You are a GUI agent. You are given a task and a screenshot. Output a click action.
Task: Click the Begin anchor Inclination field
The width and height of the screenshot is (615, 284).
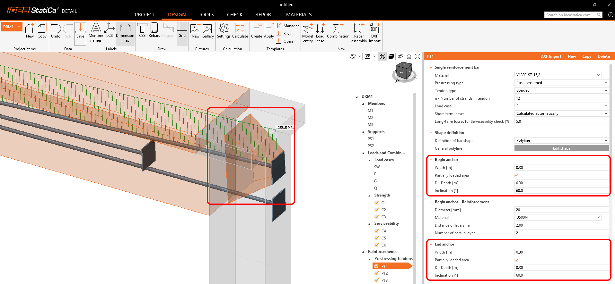coord(561,191)
